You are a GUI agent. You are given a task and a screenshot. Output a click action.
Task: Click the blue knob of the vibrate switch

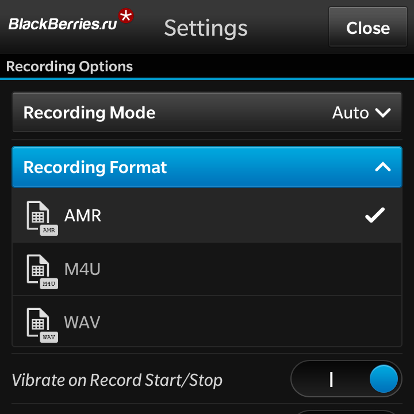(384, 379)
